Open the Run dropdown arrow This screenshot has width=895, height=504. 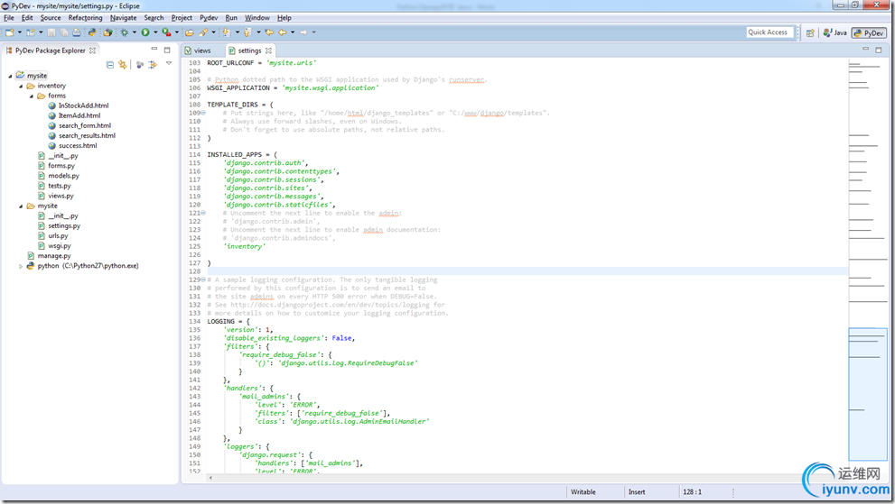click(x=156, y=32)
